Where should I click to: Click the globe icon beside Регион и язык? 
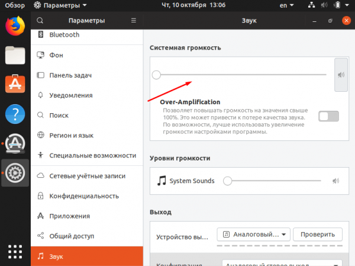tap(40, 135)
